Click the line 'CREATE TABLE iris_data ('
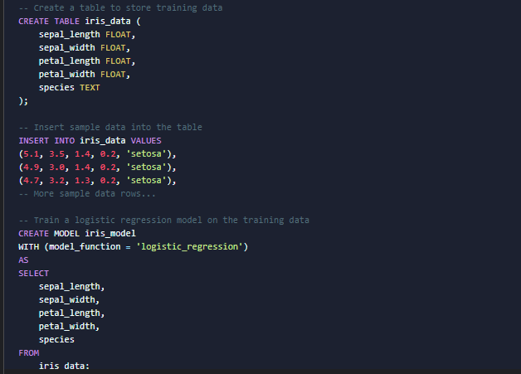 point(80,21)
